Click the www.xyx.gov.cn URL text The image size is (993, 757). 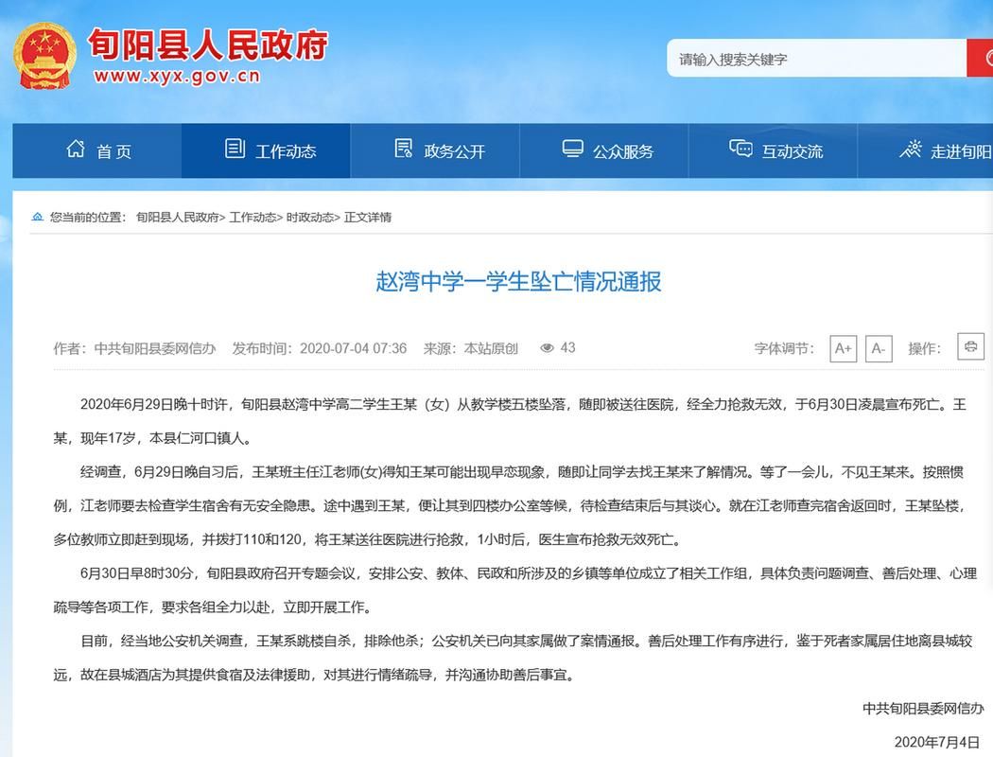[x=178, y=76]
